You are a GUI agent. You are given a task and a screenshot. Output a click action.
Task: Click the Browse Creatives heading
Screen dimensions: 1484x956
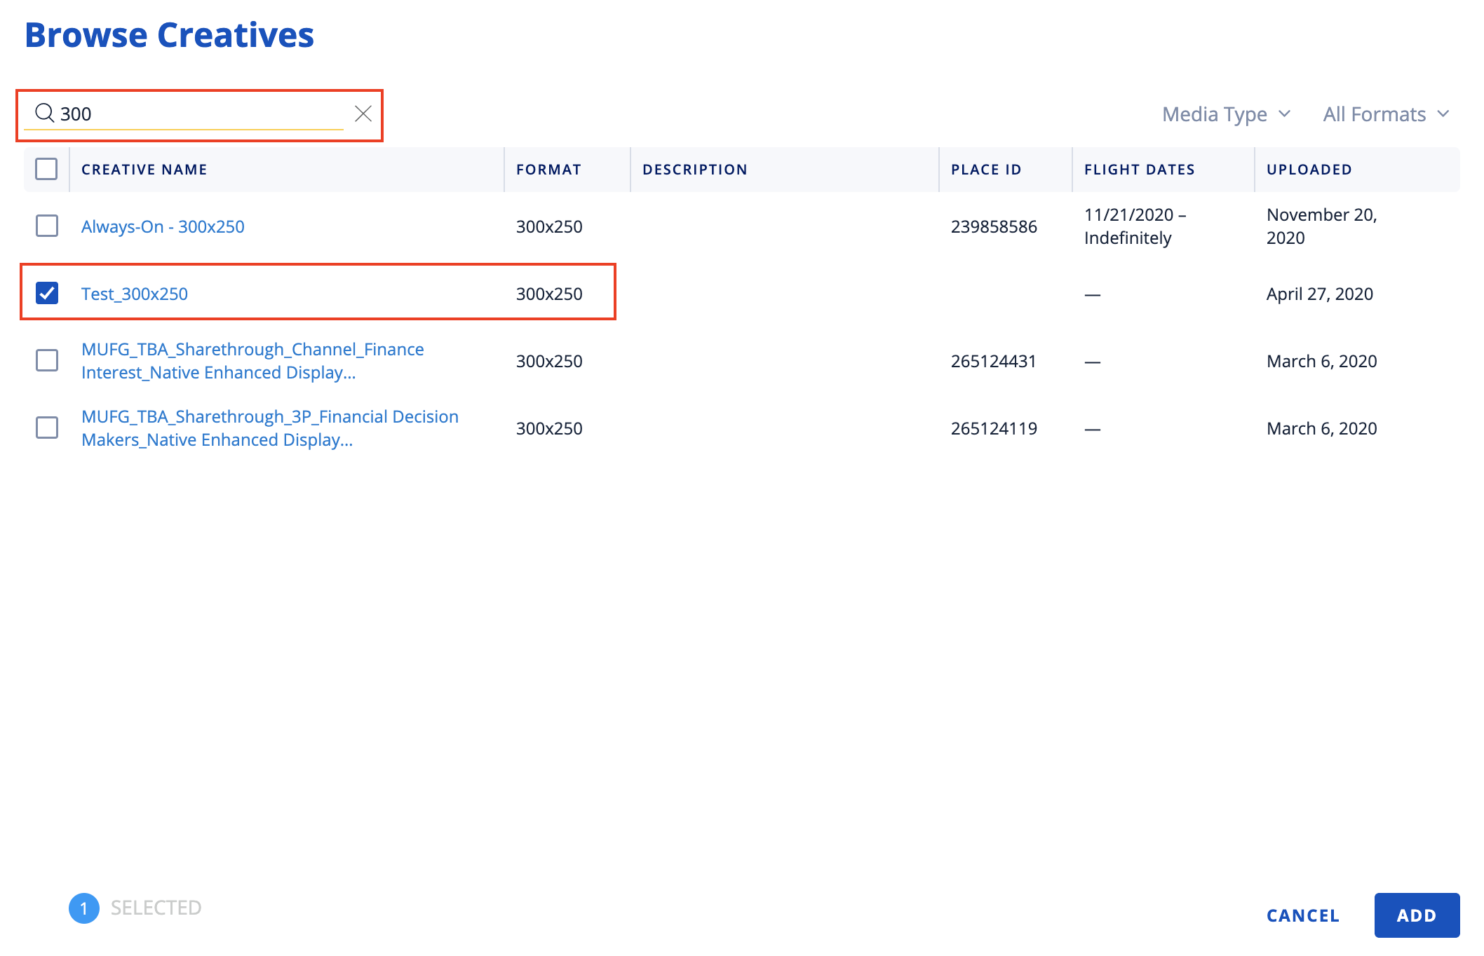tap(170, 35)
